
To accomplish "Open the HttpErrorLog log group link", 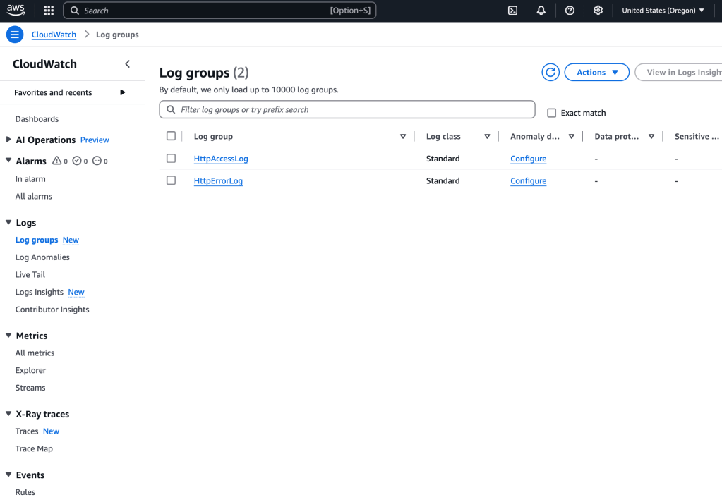I will tap(218, 181).
